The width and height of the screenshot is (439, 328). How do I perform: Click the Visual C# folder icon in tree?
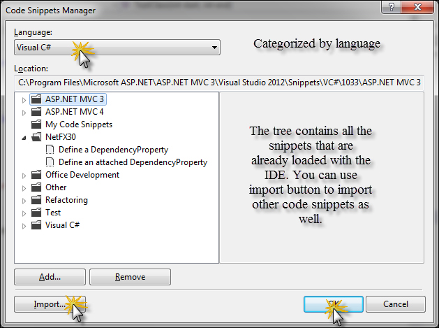pos(36,225)
